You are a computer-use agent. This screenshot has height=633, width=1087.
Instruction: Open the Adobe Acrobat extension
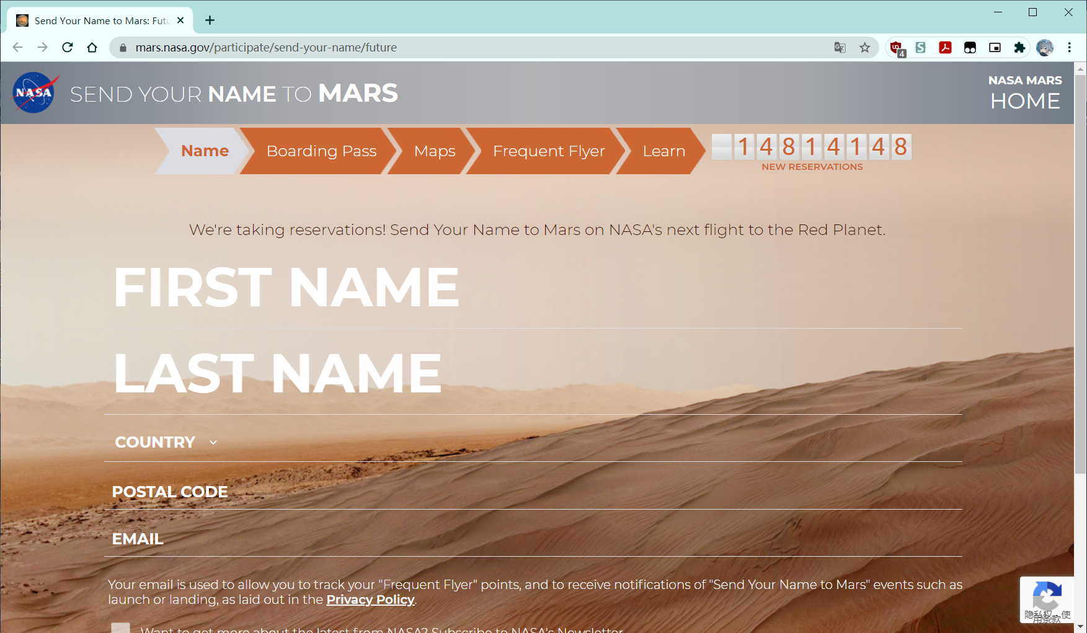[945, 48]
